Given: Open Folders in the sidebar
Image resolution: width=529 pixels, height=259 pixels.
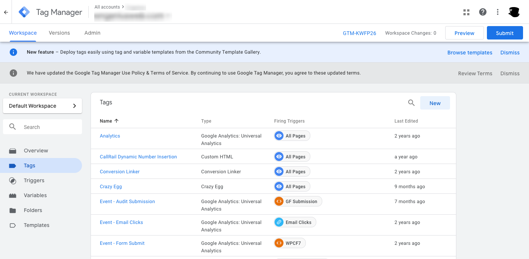Looking at the screenshot, I should (33, 210).
